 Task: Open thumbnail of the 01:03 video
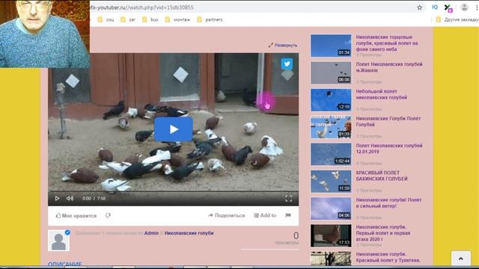tap(331, 127)
